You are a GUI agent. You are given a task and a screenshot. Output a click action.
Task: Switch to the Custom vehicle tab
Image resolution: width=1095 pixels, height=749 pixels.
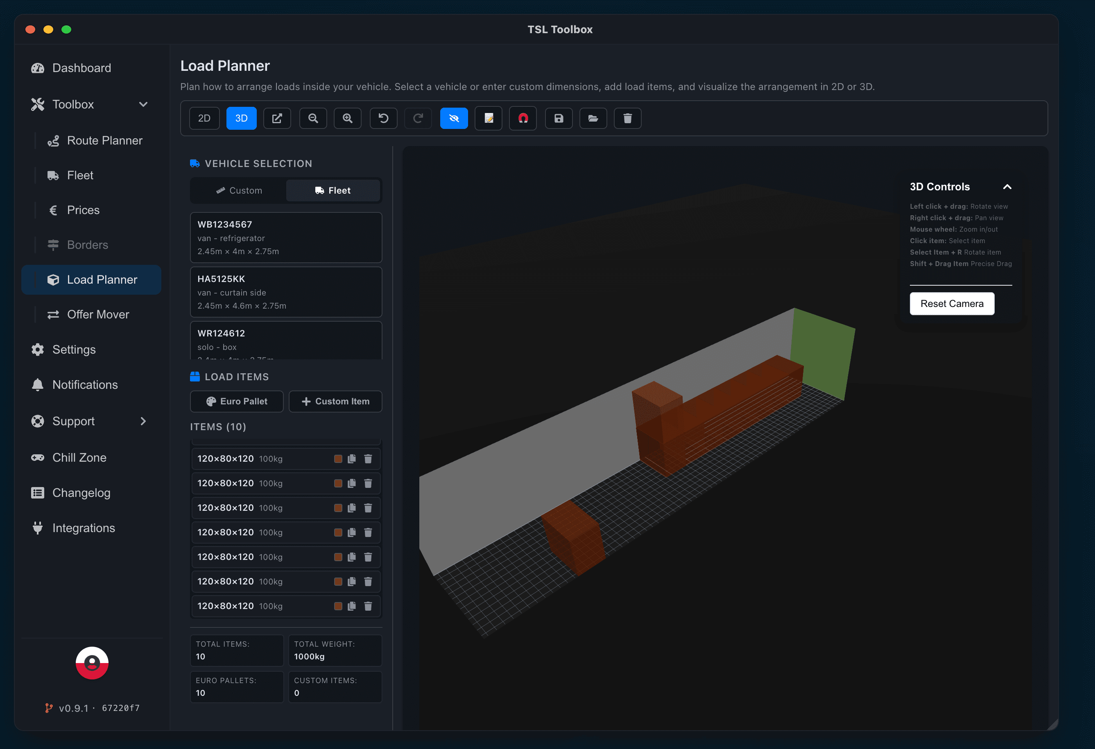tap(239, 190)
